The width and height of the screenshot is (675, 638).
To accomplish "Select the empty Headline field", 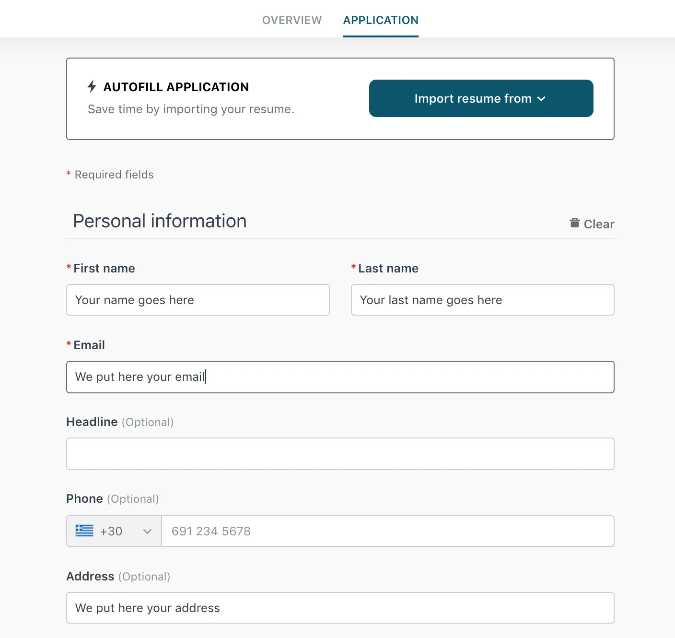I will click(x=340, y=454).
